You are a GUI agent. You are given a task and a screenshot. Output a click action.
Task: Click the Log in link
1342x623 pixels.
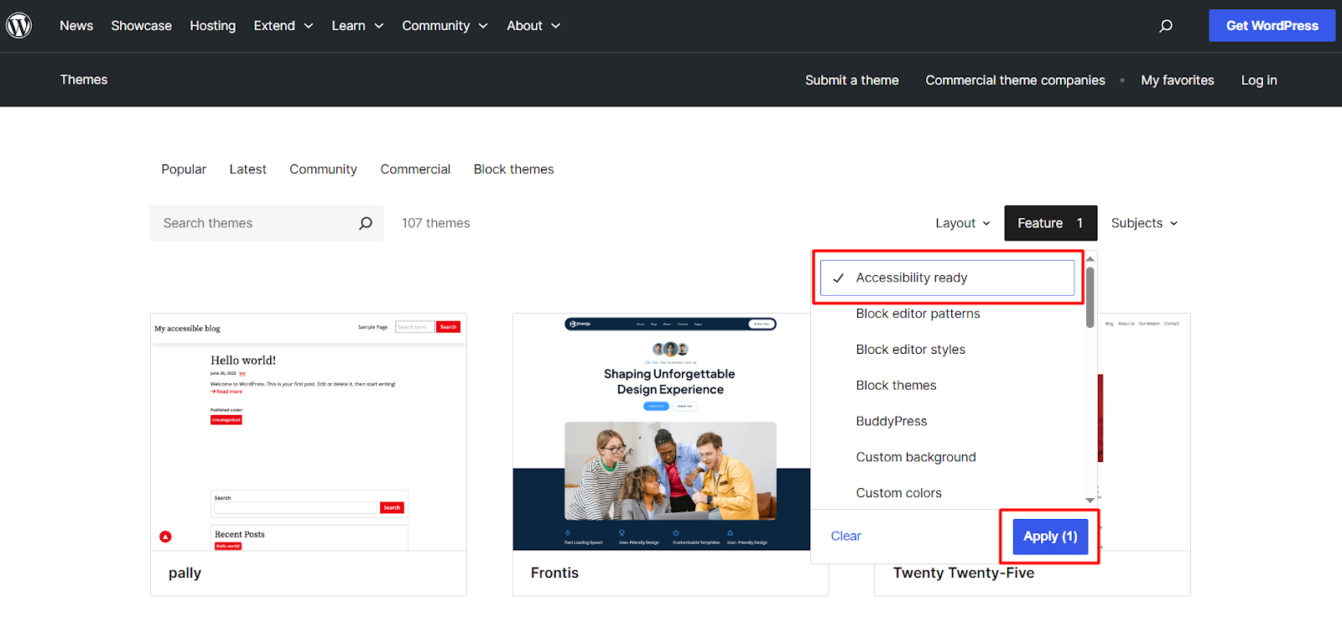point(1259,80)
